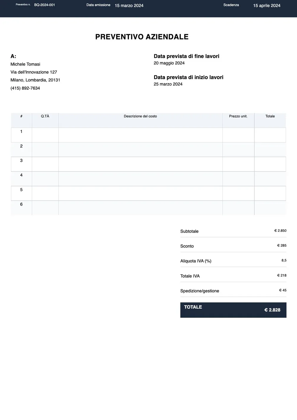Click the TOTALE amount € 2.828
Image resolution: width=297 pixels, height=420 pixels.
tap(272, 310)
